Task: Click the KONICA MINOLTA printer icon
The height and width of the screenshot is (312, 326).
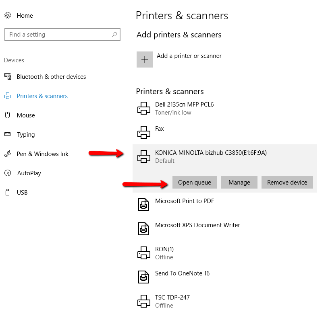Action: 144,156
